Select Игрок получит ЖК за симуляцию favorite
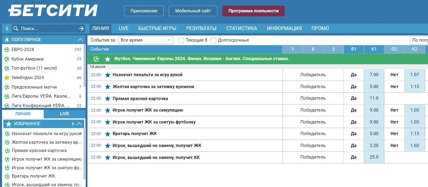 pos(47,159)
